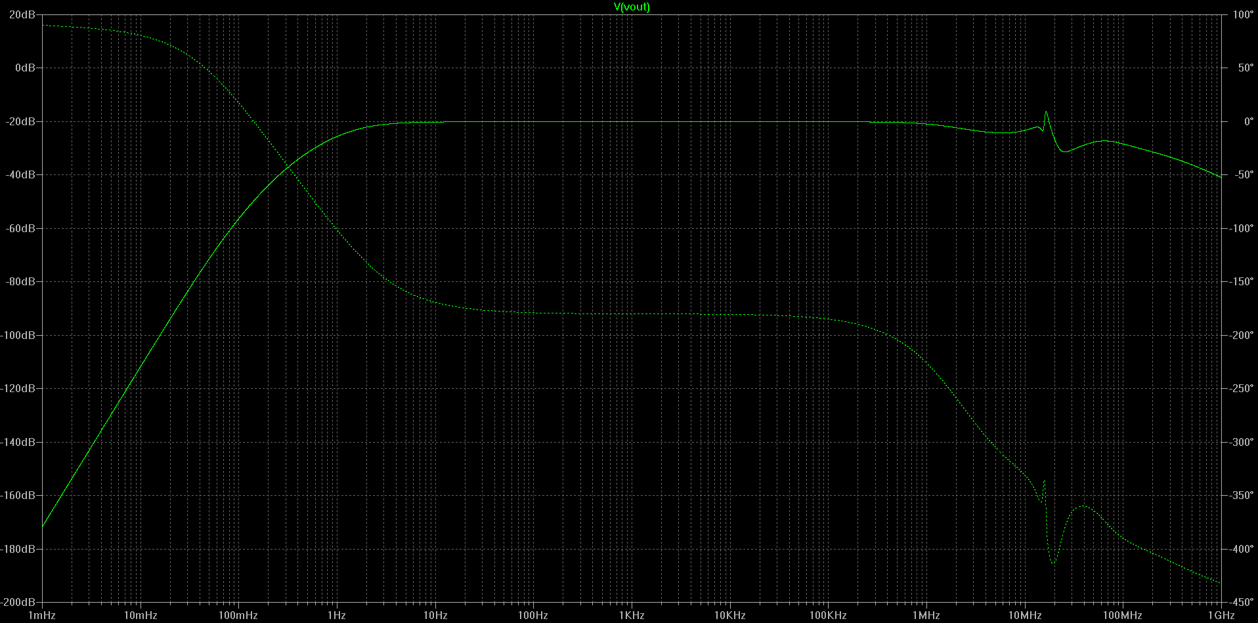Click the -100dB magnitude axis label

click(x=19, y=335)
